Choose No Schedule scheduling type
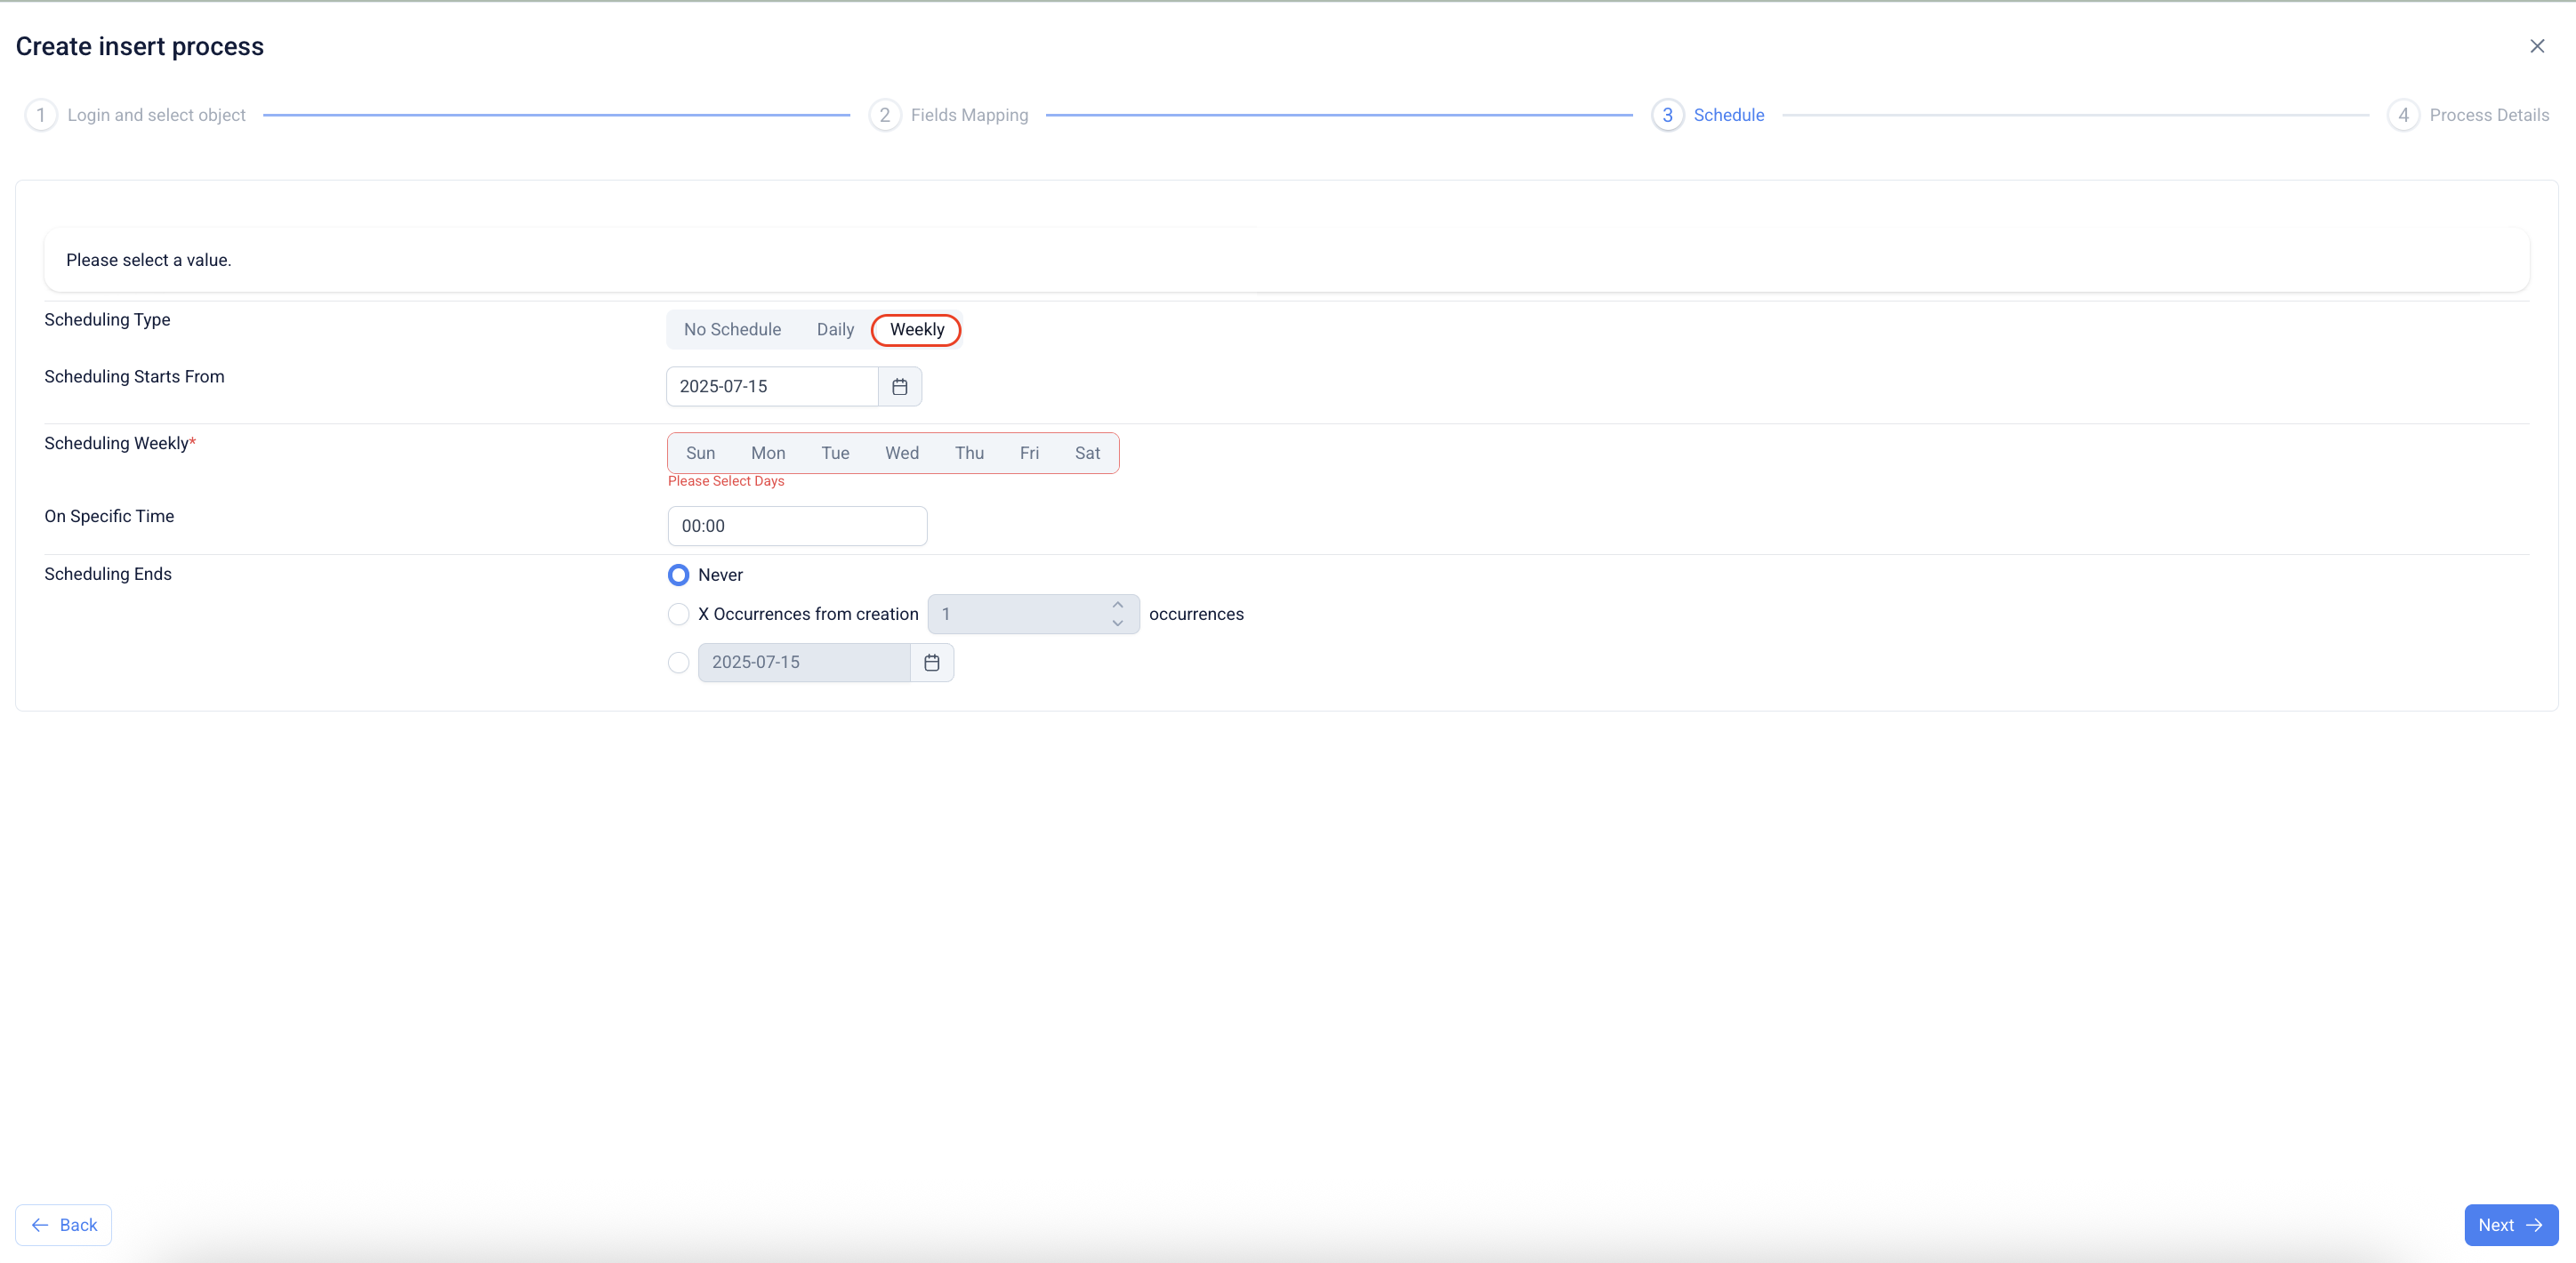This screenshot has height=1263, width=2576. (732, 329)
